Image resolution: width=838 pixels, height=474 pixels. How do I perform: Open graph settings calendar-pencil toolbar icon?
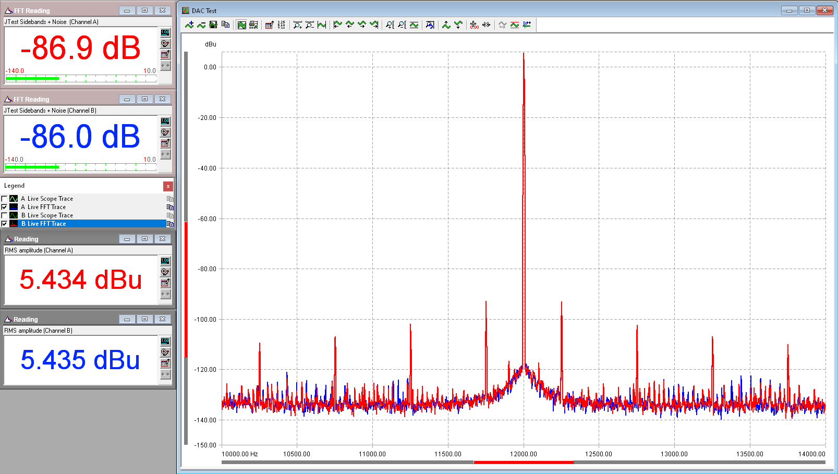269,25
